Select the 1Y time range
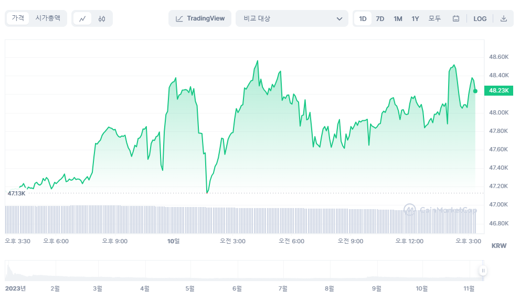 click(415, 18)
